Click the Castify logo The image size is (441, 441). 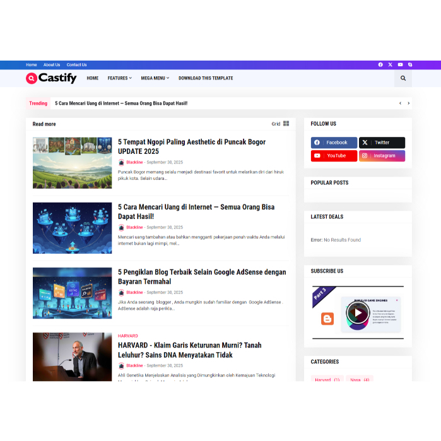point(51,78)
